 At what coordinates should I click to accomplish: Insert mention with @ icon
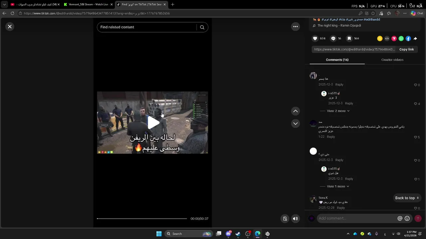[400, 218]
